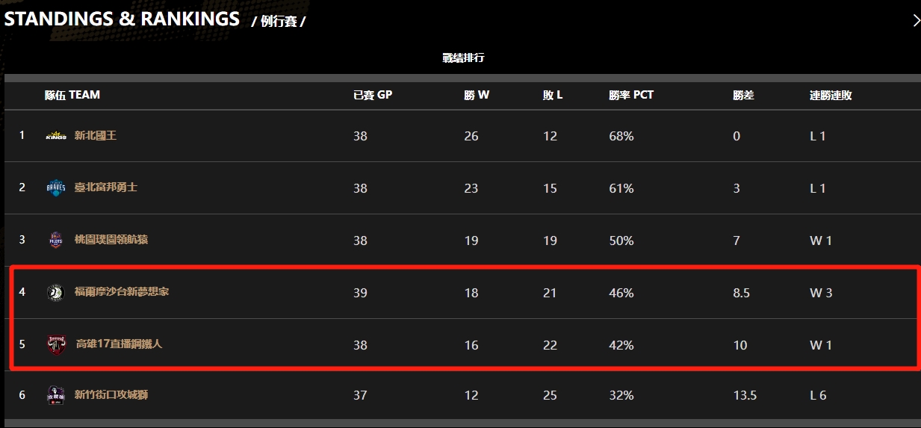
Task: Click the 已賽 GP column header
Action: tap(372, 95)
